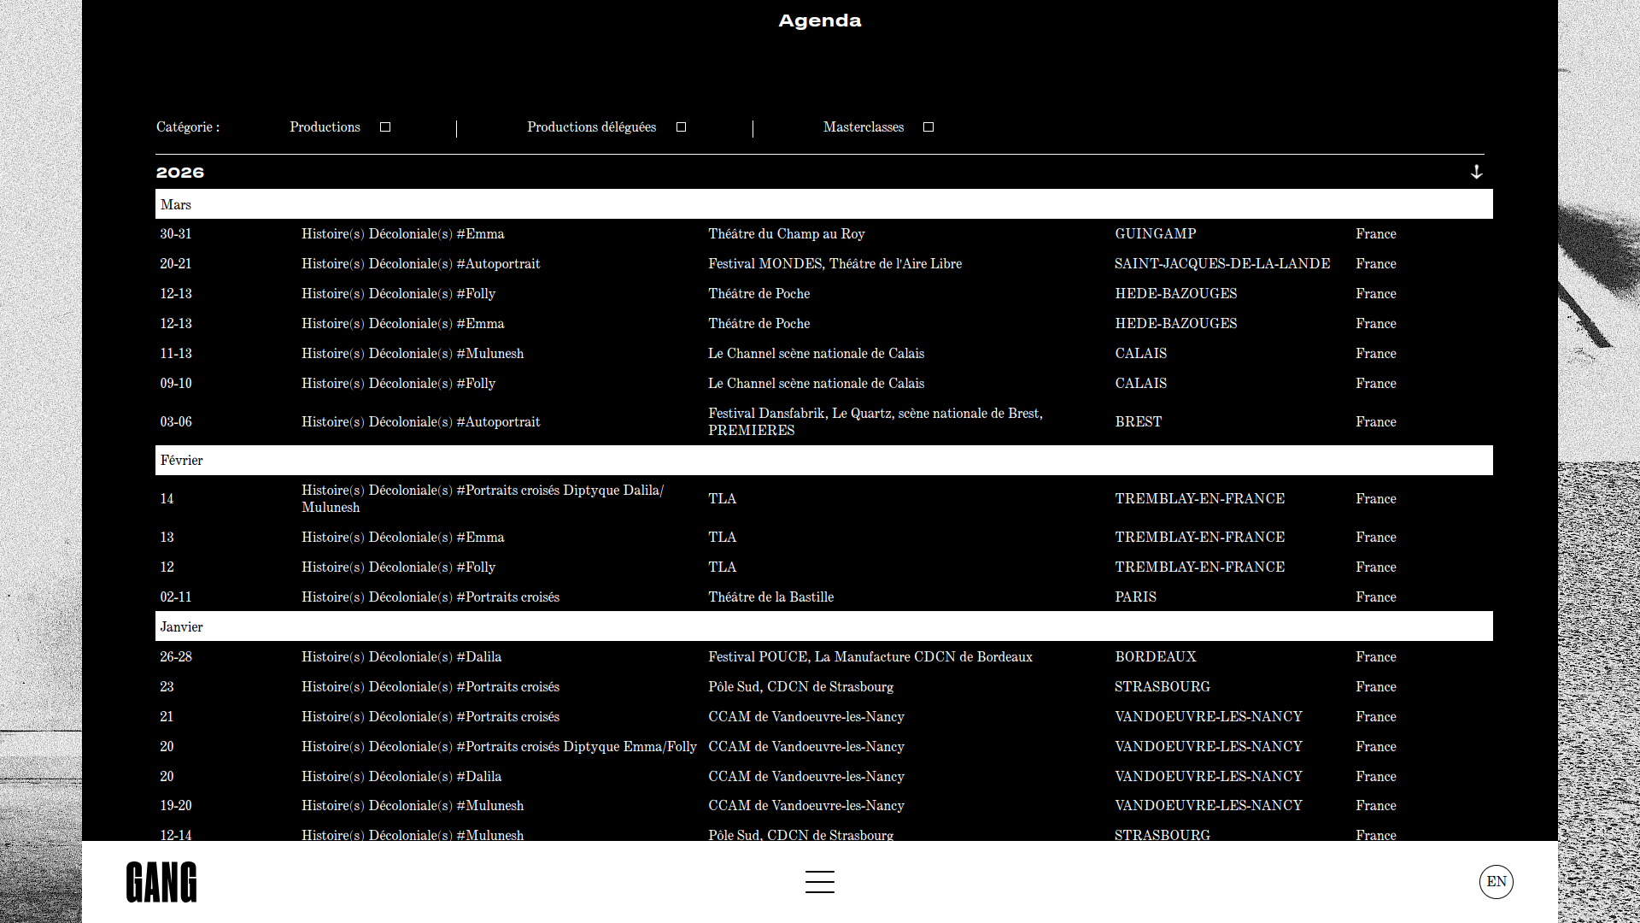Open the hamburger menu icon
Screen dimensions: 1640x923
pyautogui.click(x=819, y=882)
